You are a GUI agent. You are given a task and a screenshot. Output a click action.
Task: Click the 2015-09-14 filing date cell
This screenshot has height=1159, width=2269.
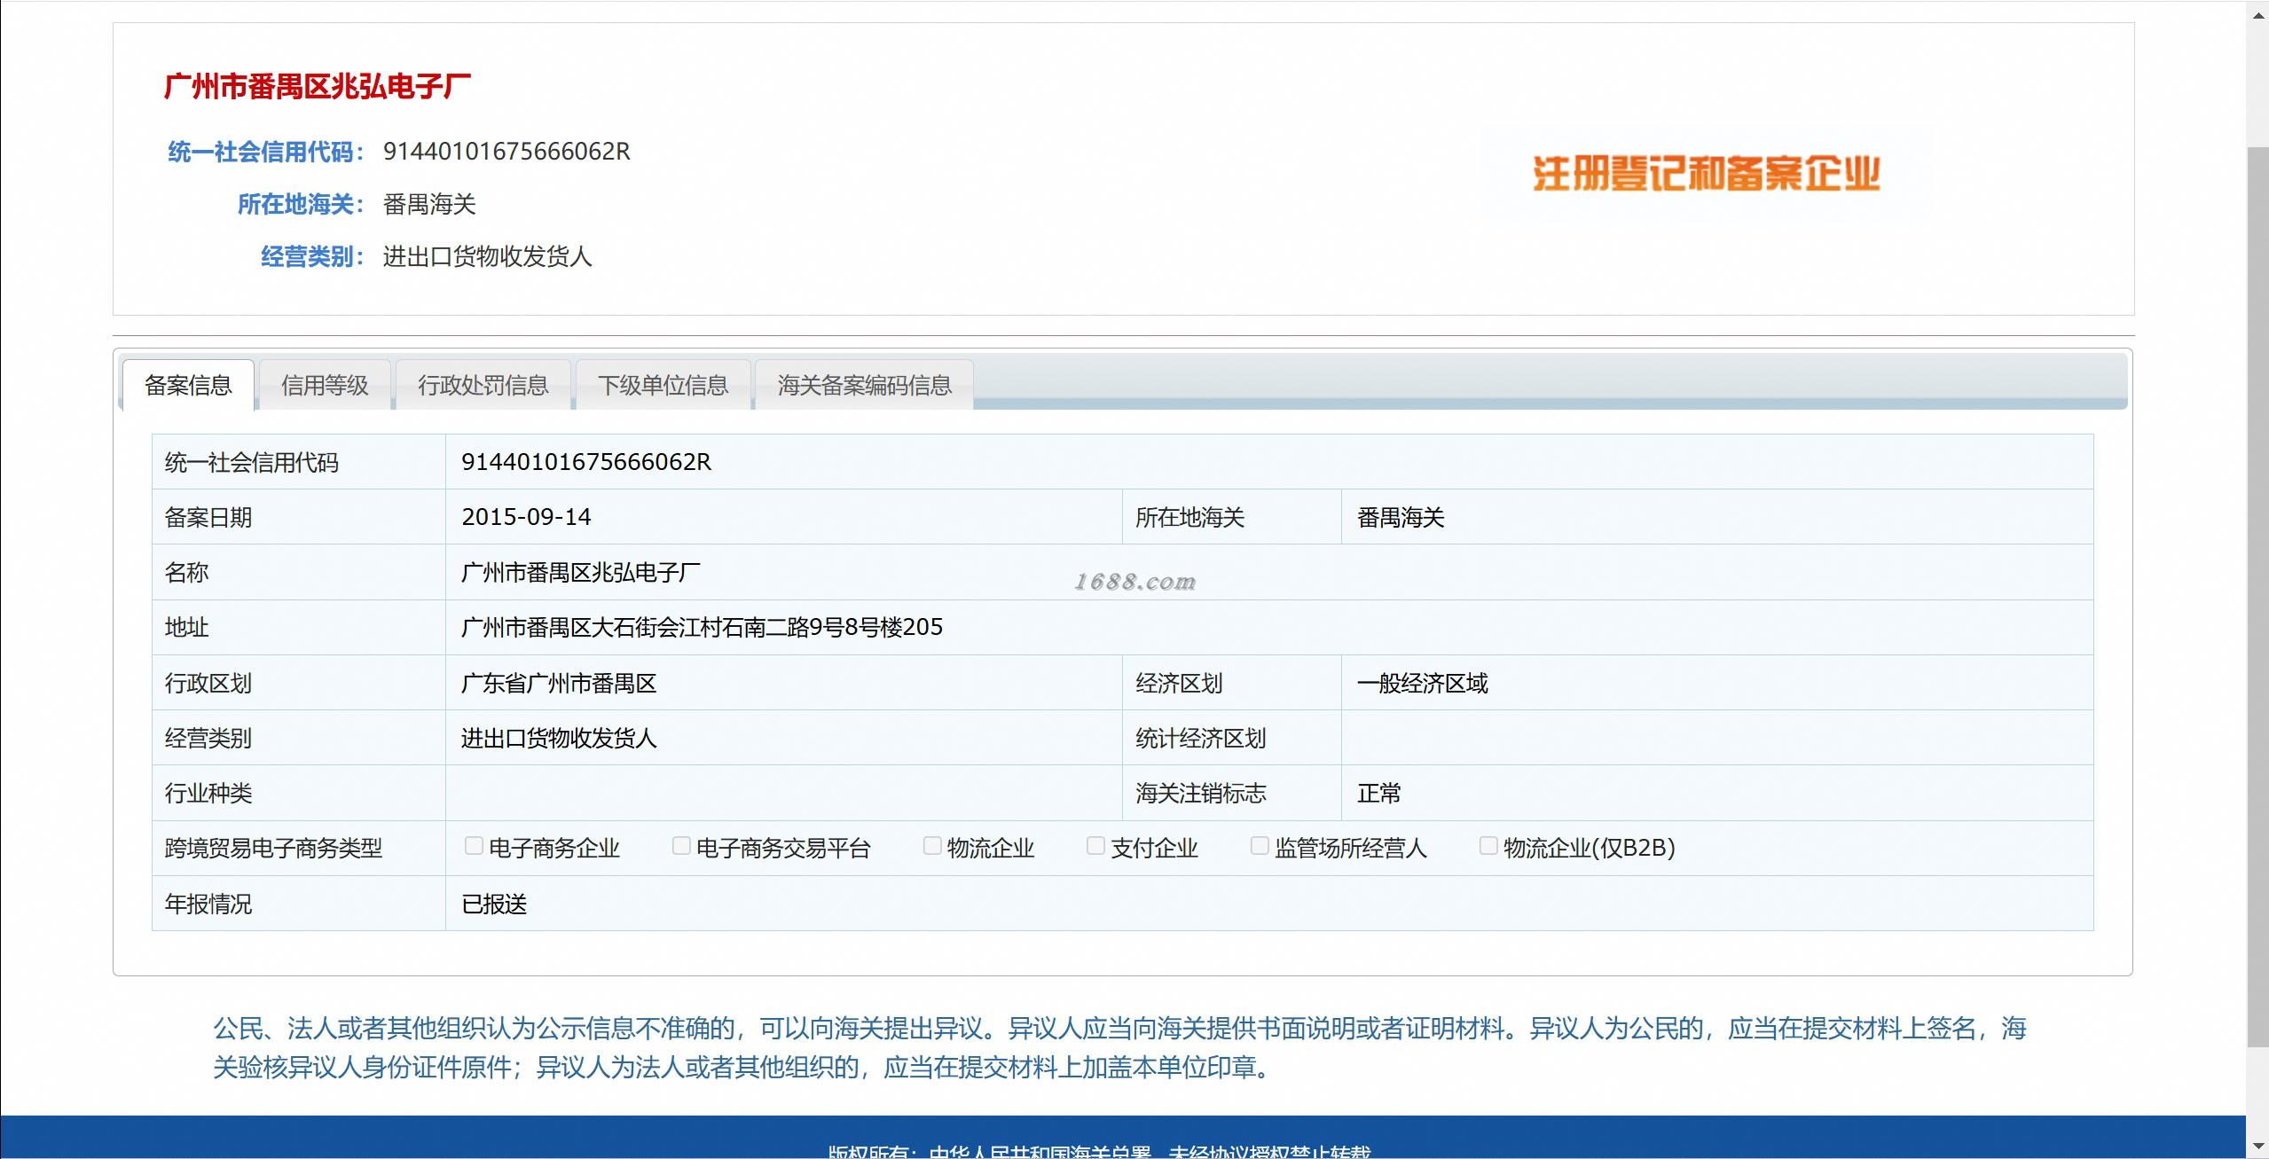[x=526, y=517]
